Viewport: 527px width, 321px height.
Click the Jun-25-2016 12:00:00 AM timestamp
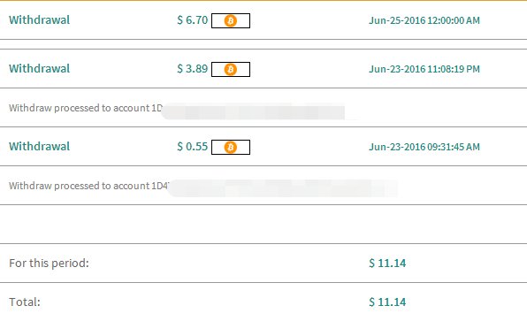tap(424, 20)
